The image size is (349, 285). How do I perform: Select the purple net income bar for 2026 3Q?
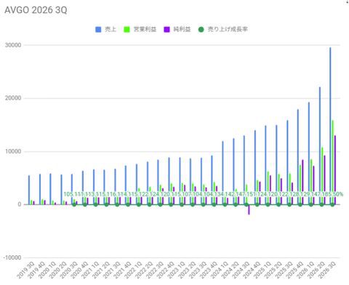[x=335, y=170]
